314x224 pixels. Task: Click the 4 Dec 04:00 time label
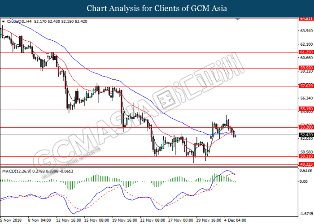(x=235, y=220)
